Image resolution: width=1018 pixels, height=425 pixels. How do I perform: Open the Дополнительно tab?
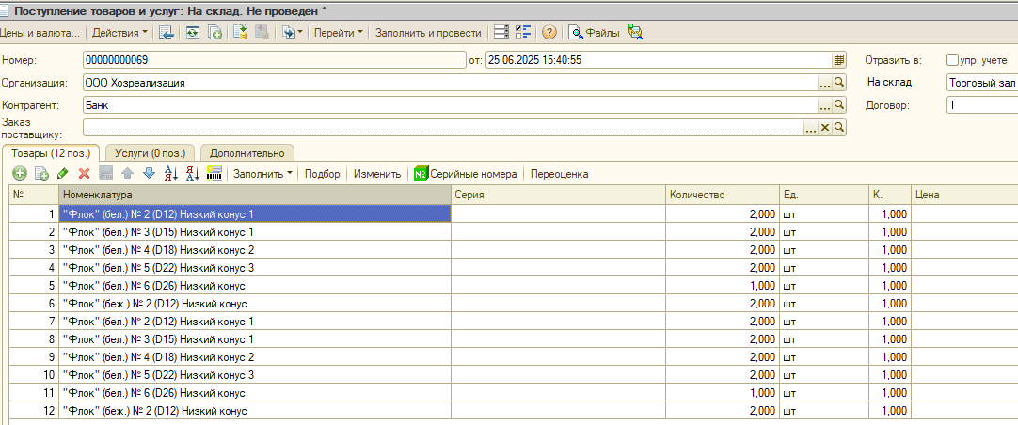247,153
